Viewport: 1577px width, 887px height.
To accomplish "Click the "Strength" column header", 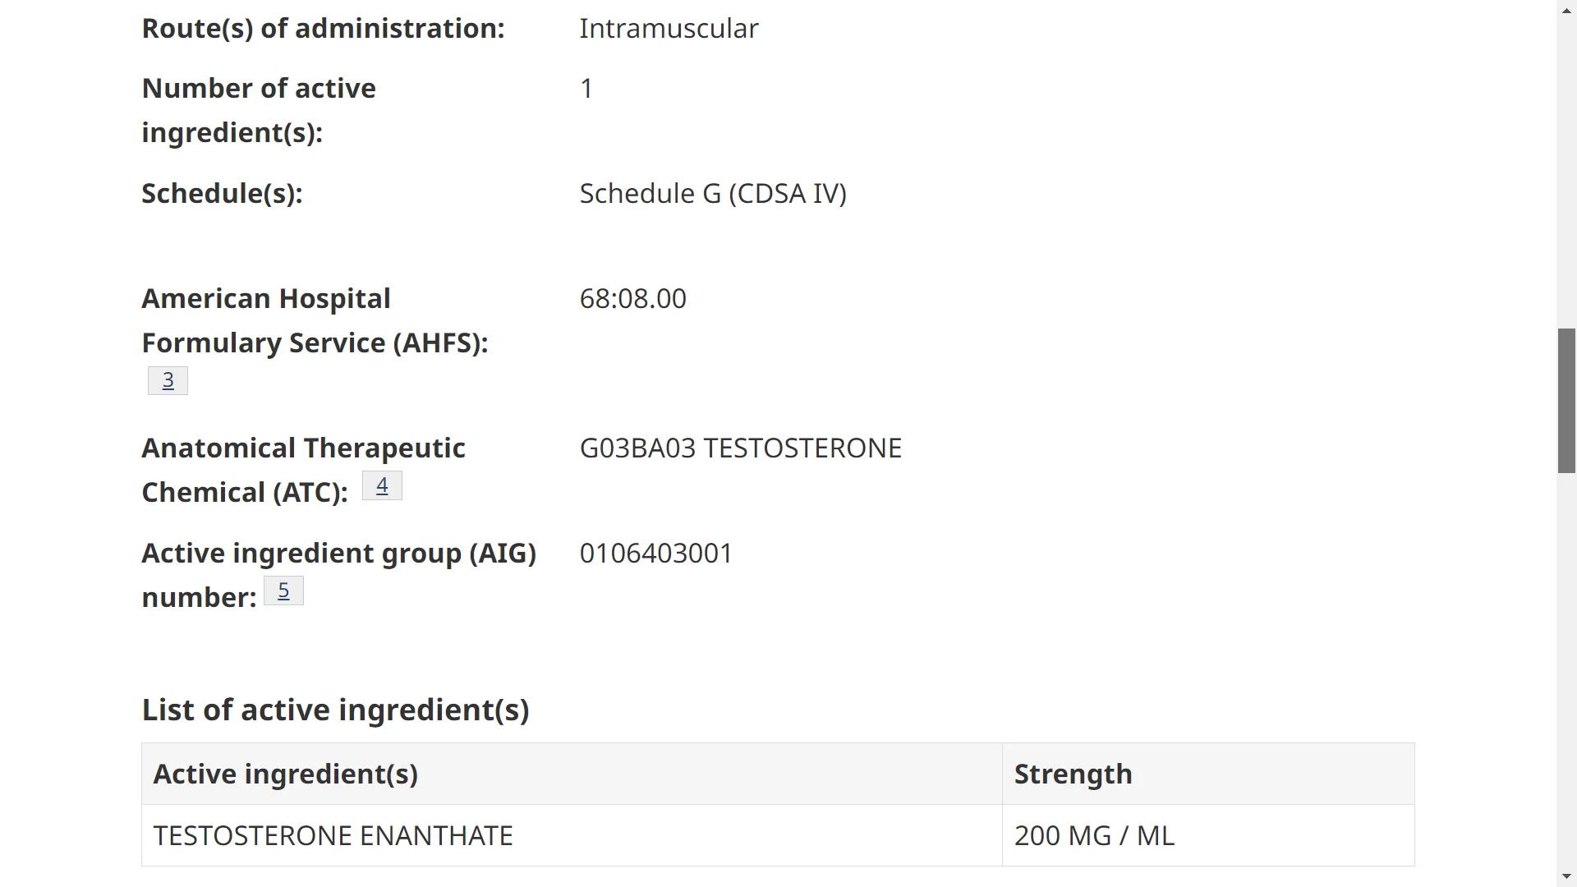I will coord(1073,774).
